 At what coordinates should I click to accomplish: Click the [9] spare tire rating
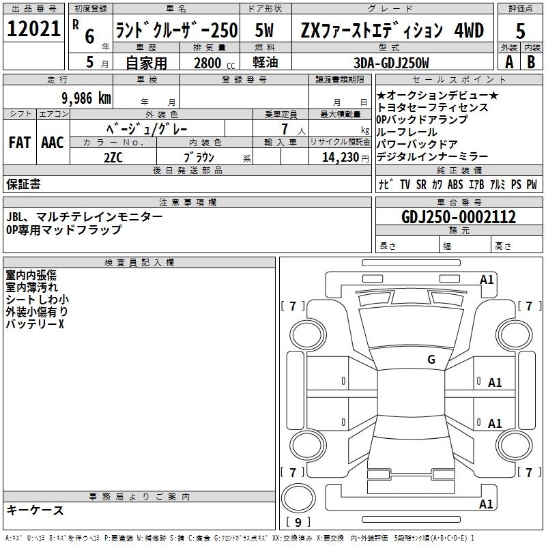(298, 523)
